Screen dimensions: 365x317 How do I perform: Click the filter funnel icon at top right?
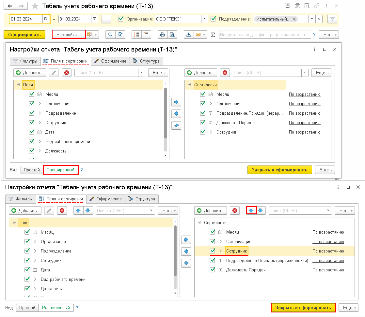tap(332, 19)
